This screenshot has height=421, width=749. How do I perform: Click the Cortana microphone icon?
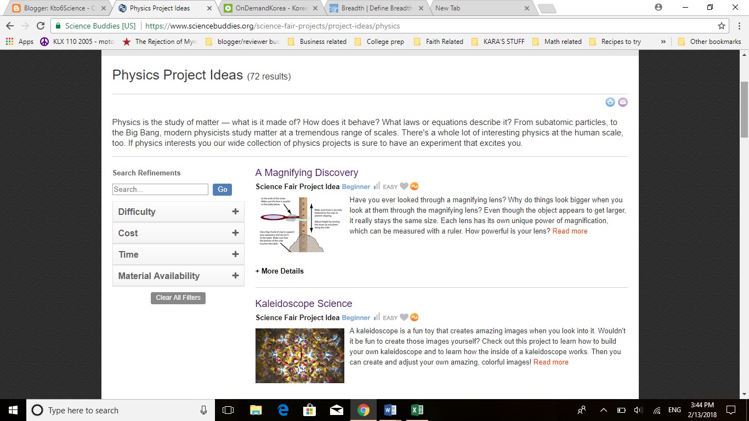click(x=204, y=410)
